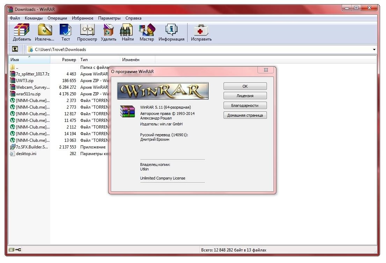Click torrent file icon sized 12 817
The image size is (386, 263).
click(13, 114)
